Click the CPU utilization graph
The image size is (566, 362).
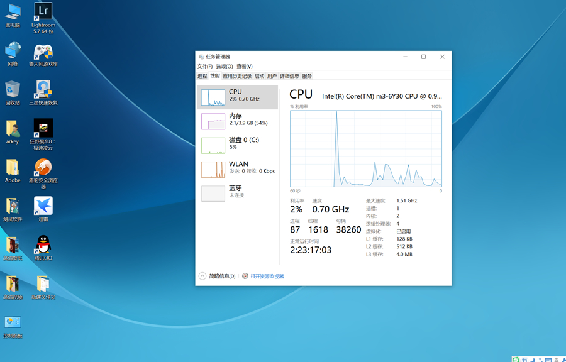coord(365,148)
